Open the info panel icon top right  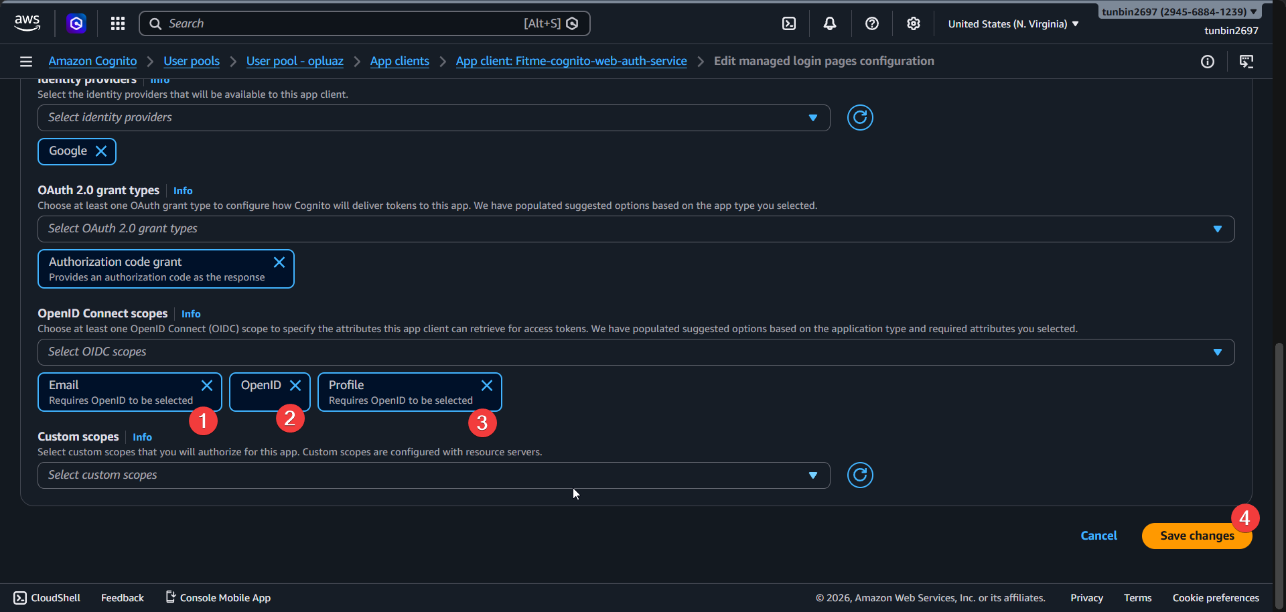tap(1208, 61)
